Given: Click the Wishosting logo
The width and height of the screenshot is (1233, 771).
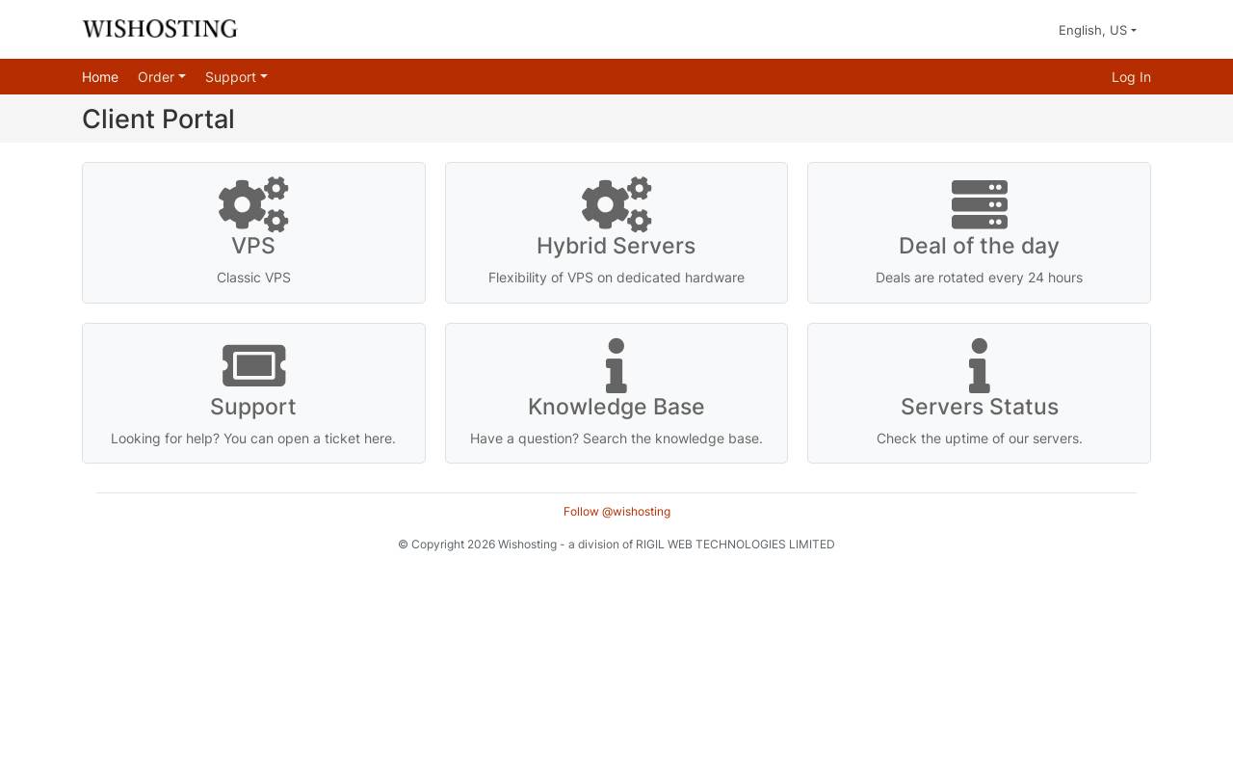Looking at the screenshot, I should (x=160, y=29).
